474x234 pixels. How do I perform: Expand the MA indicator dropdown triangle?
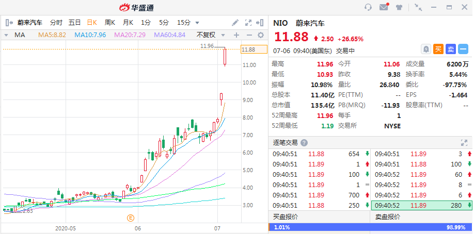point(6,35)
